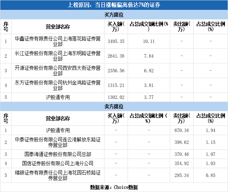This screenshot has width=228, height=192.
Task: Select 东方证券股份有限公司杭州金鸡路证券营业部 row name
Action: click(x=58, y=85)
